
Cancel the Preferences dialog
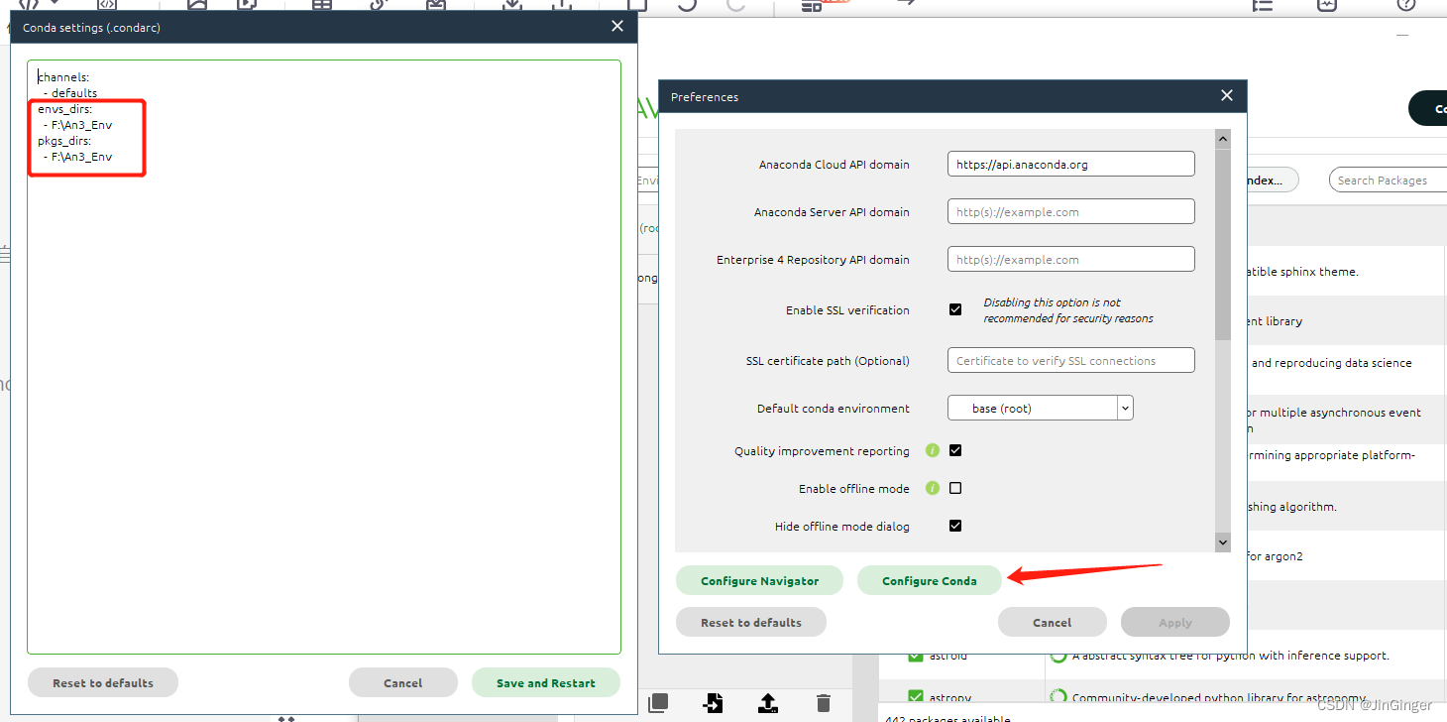coord(1053,623)
